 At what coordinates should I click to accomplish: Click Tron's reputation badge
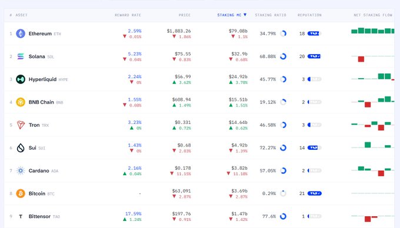coord(315,125)
